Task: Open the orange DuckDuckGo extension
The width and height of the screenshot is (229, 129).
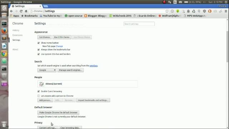Action: coord(210,11)
